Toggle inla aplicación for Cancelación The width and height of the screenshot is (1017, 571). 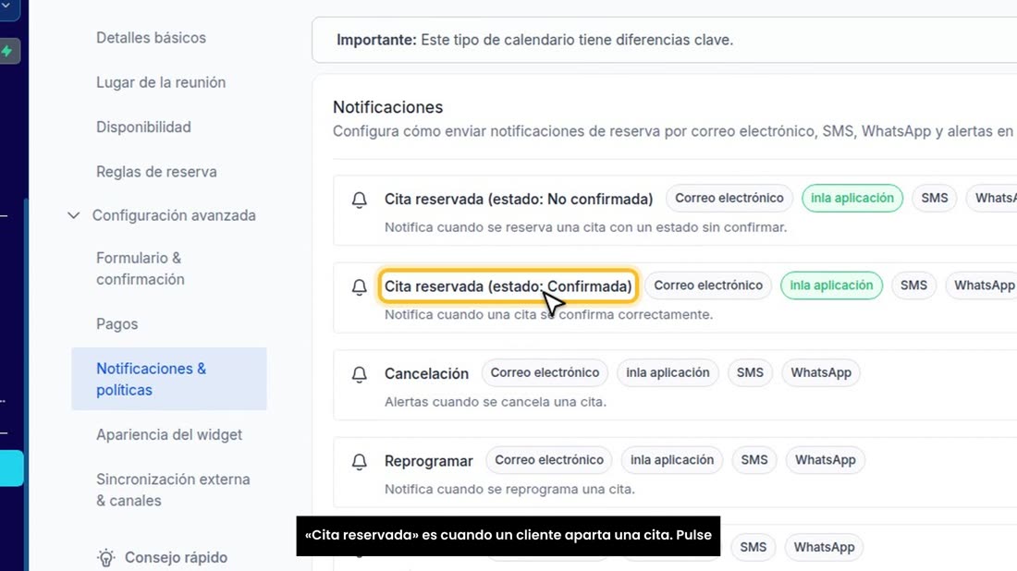pos(668,372)
